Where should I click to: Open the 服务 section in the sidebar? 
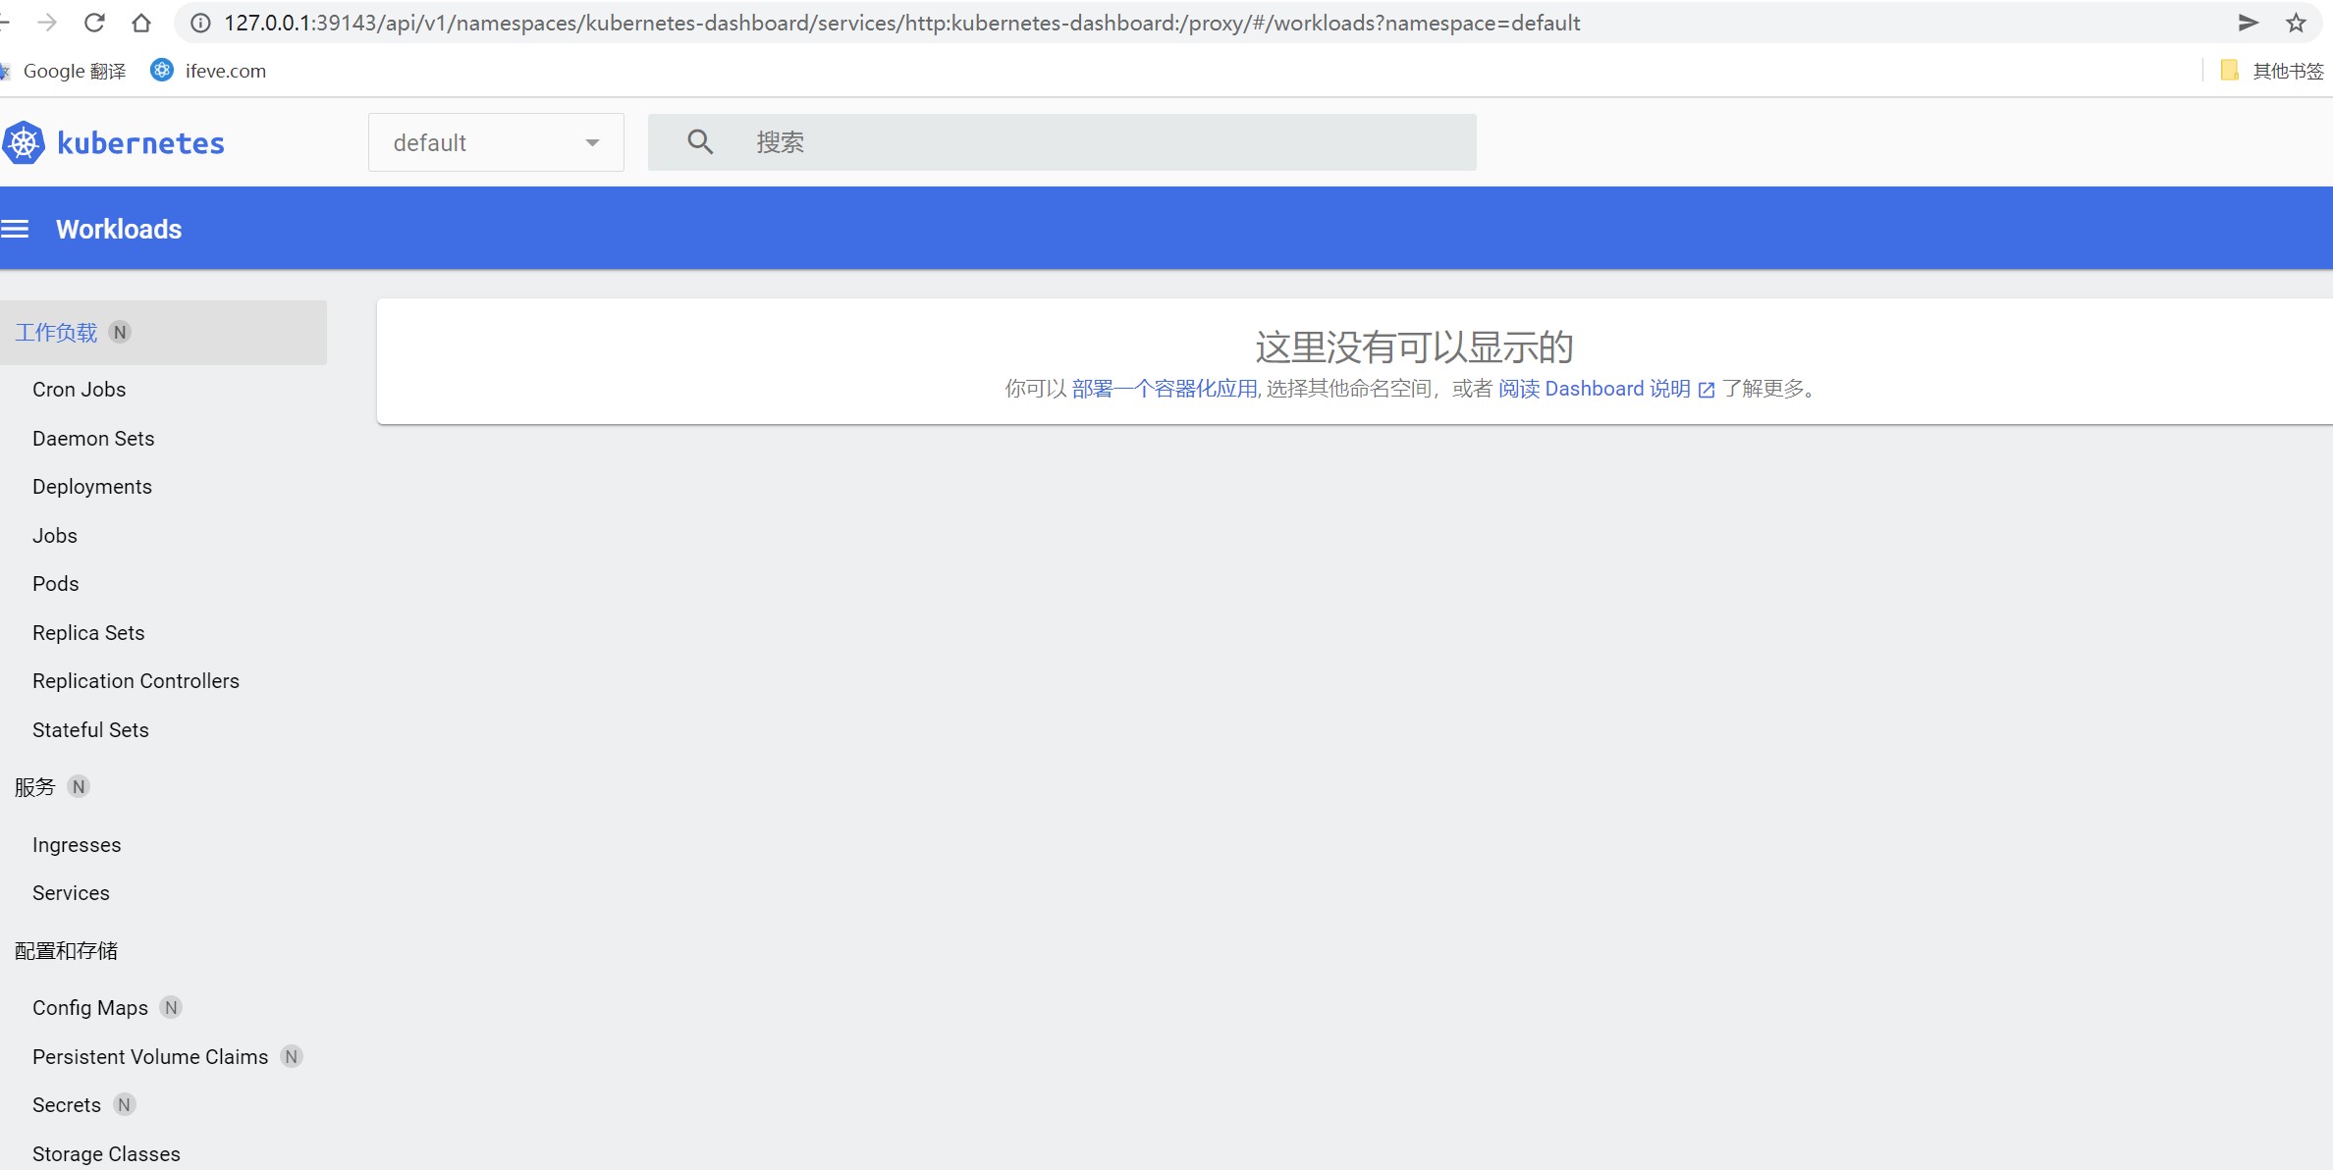pos(35,787)
